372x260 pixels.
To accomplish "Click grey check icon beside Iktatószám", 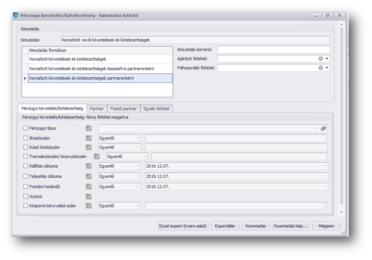I will click(x=89, y=137).
